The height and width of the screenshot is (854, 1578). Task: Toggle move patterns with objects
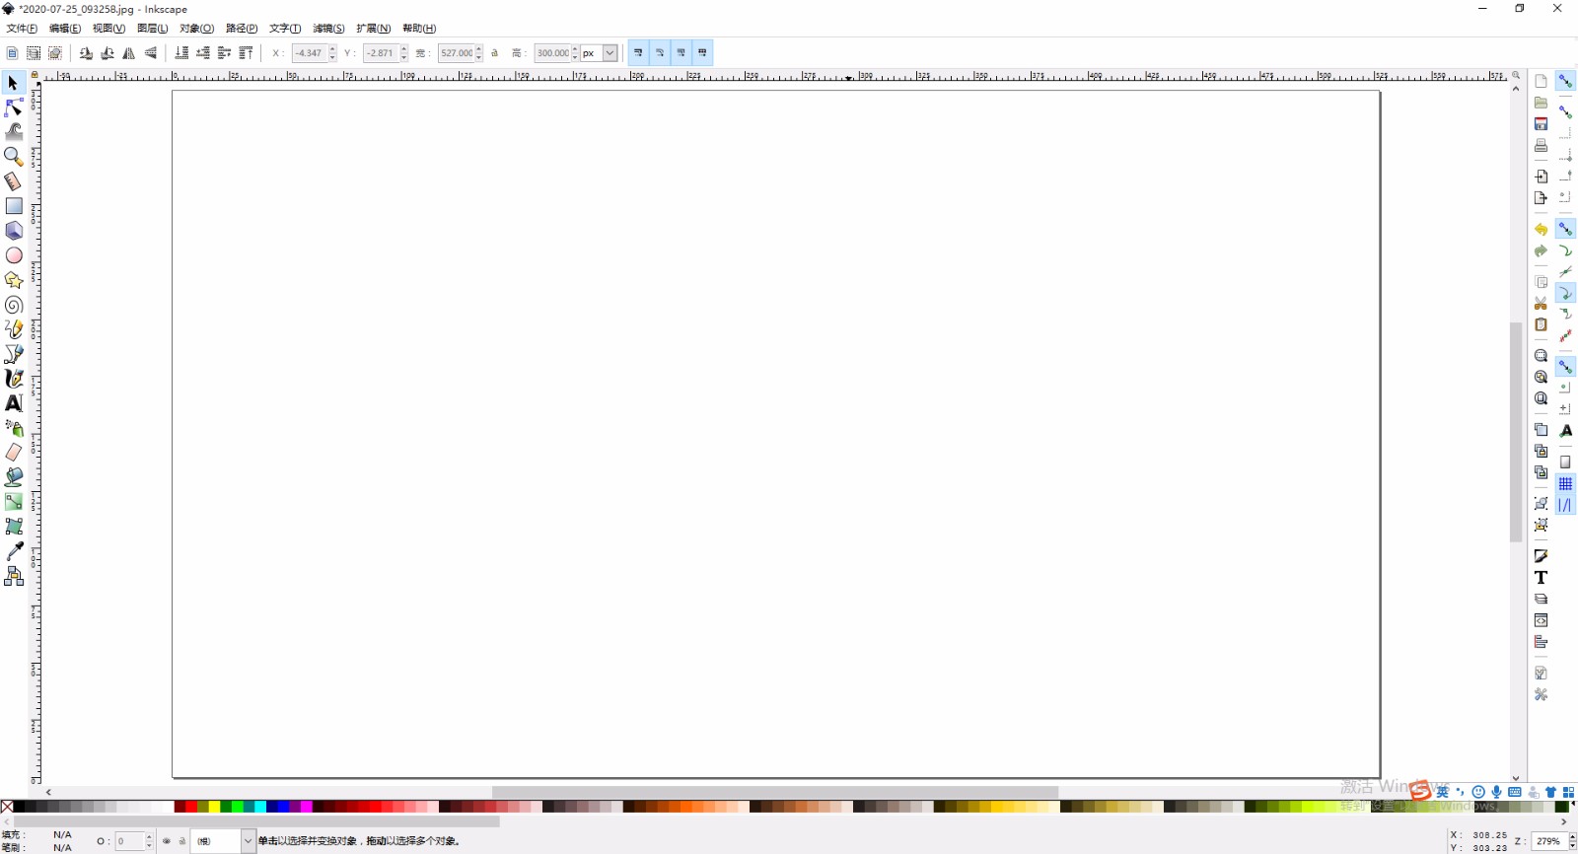[703, 53]
